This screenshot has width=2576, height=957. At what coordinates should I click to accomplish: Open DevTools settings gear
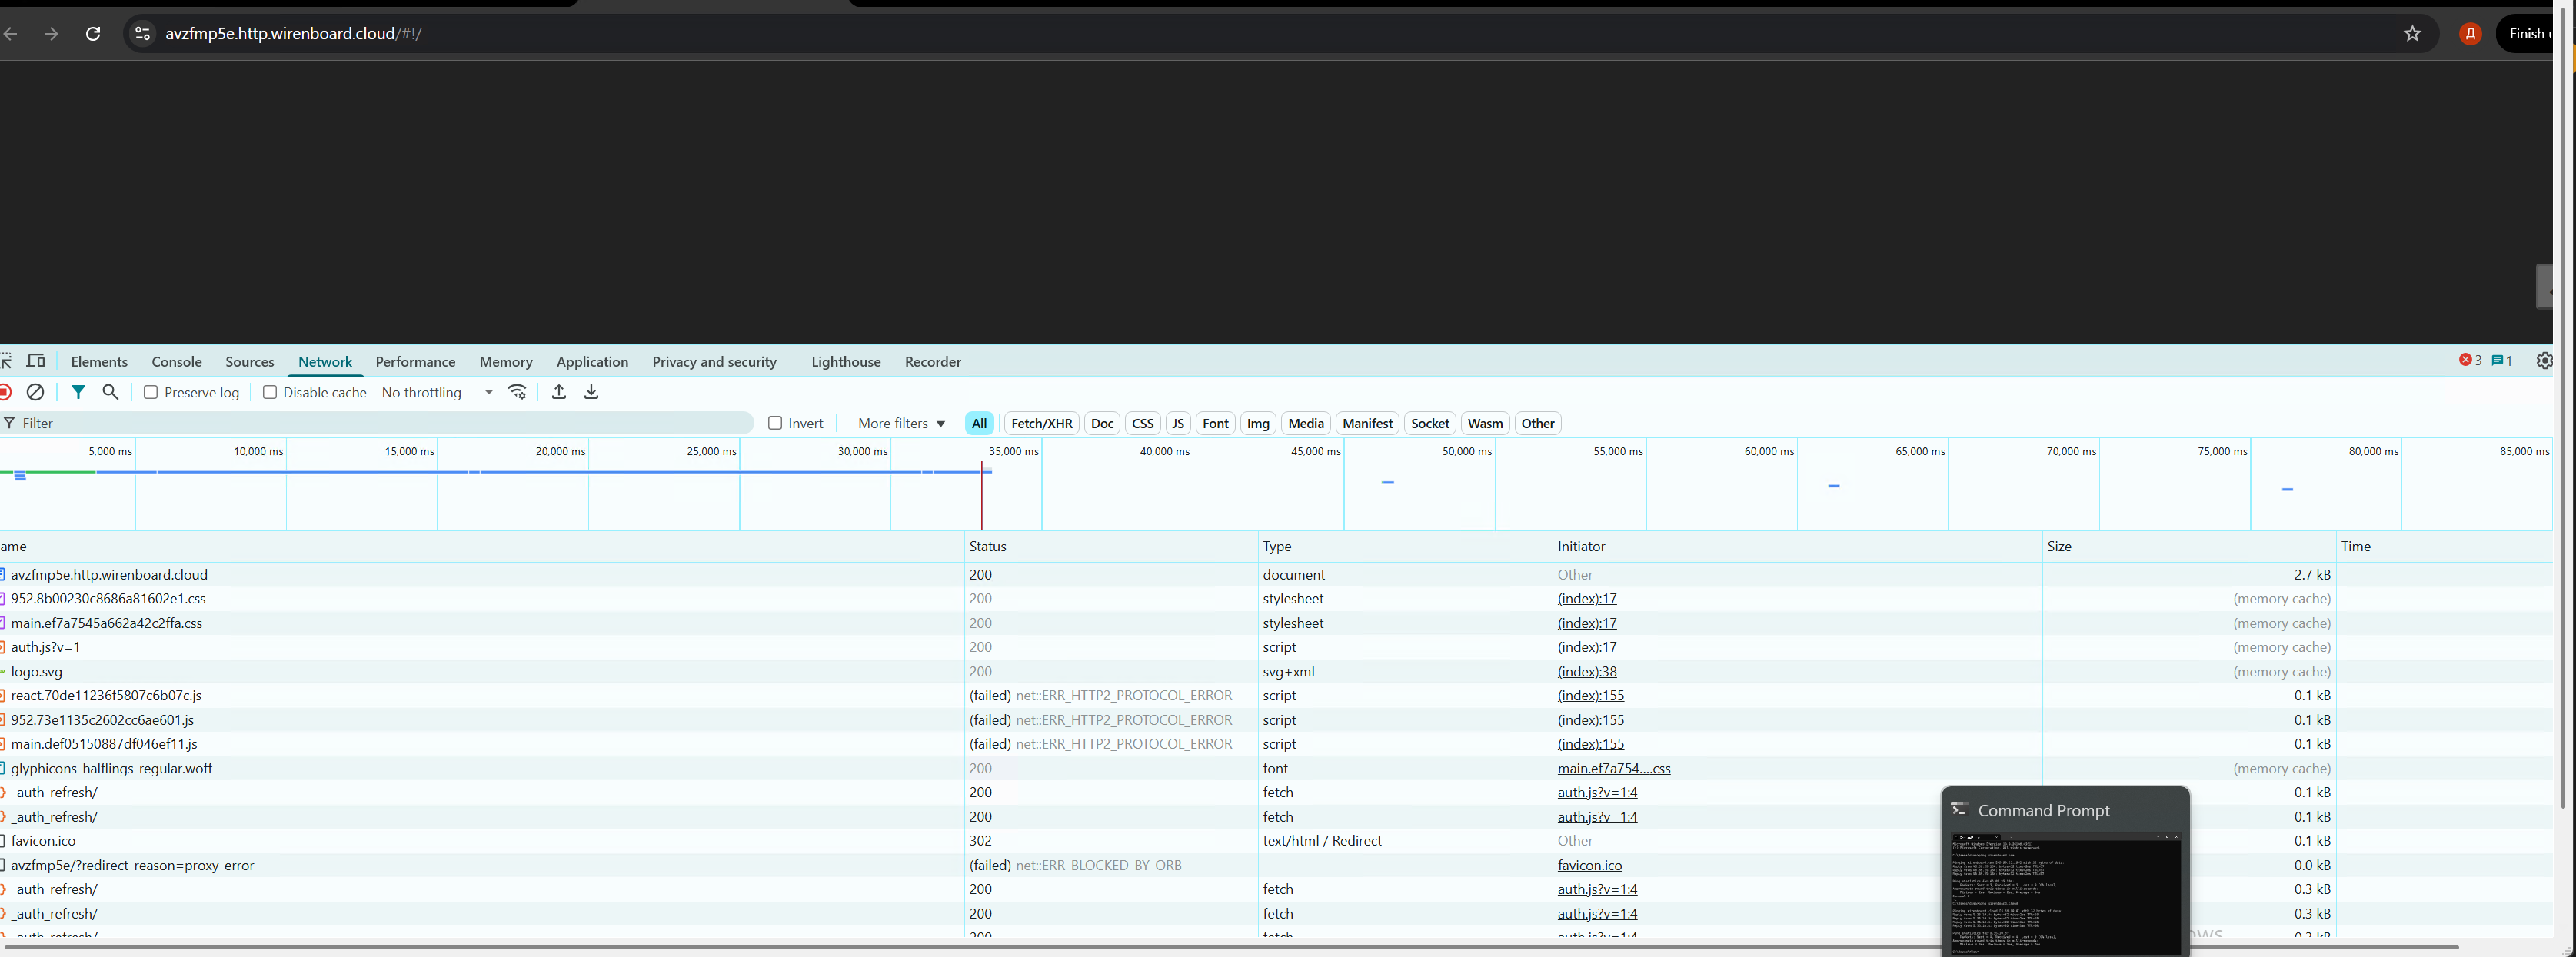2544,361
